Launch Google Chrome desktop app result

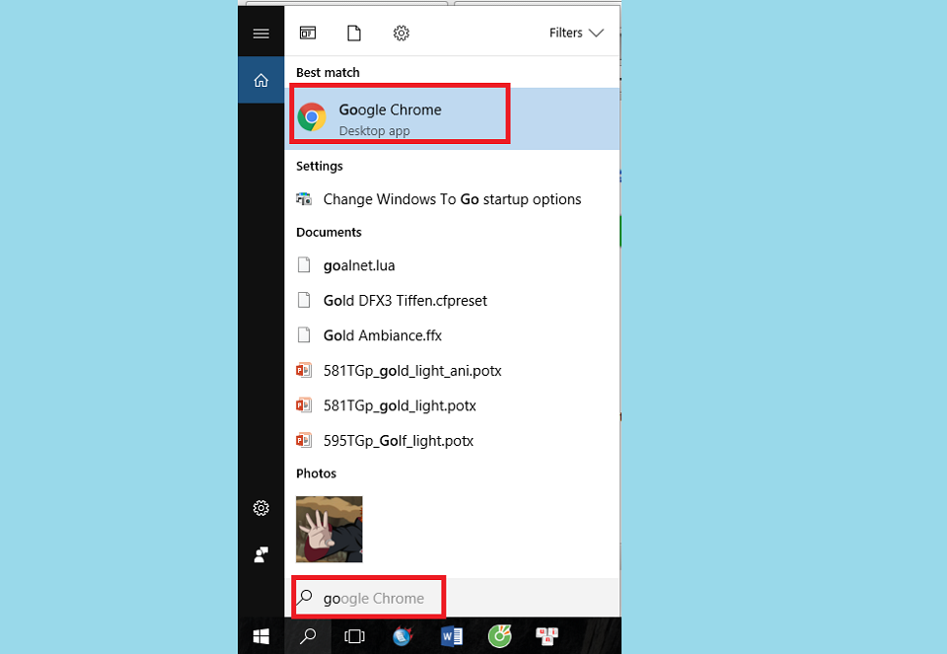click(x=452, y=118)
